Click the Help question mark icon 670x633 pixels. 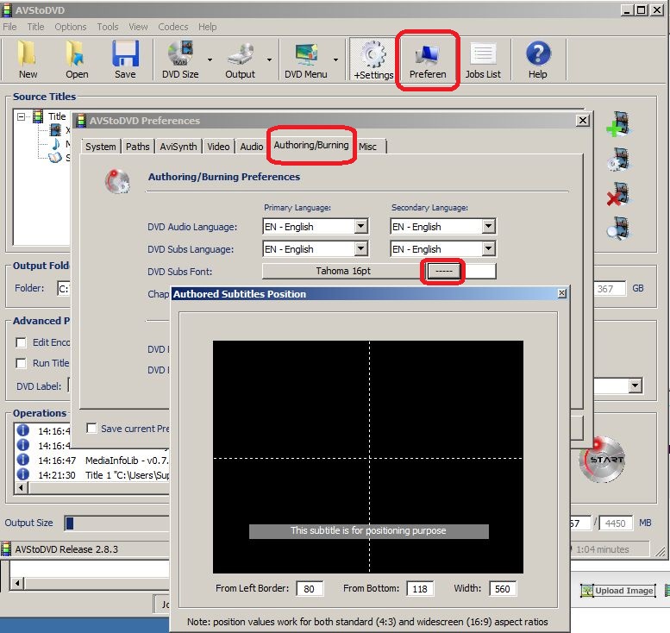[x=538, y=60]
